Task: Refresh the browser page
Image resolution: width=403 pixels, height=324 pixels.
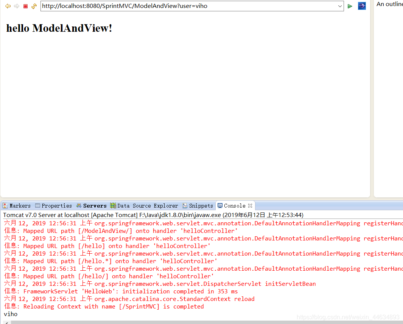Action: coord(34,6)
